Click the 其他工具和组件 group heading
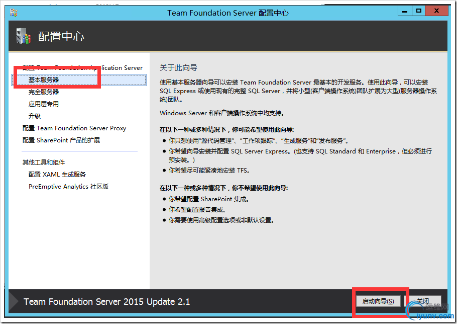The image size is (457, 324). click(44, 163)
